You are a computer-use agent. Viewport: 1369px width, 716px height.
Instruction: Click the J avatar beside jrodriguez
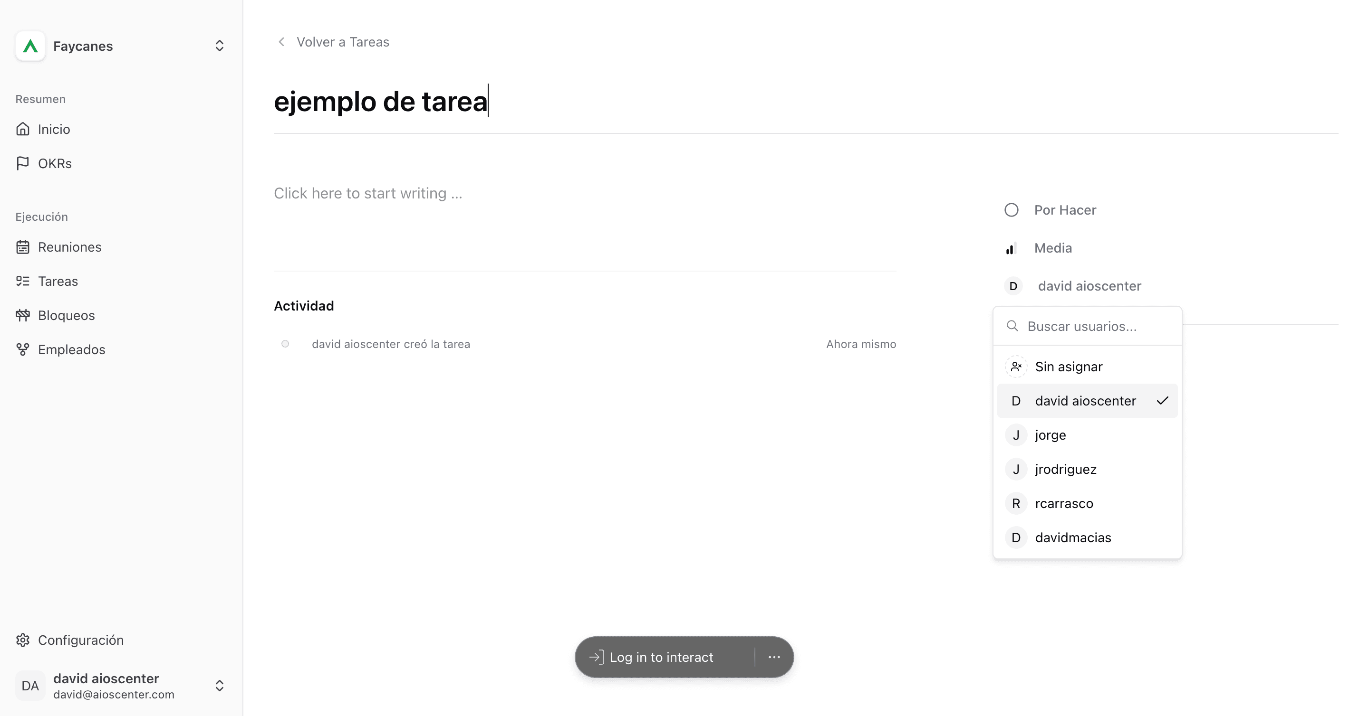[x=1016, y=469]
